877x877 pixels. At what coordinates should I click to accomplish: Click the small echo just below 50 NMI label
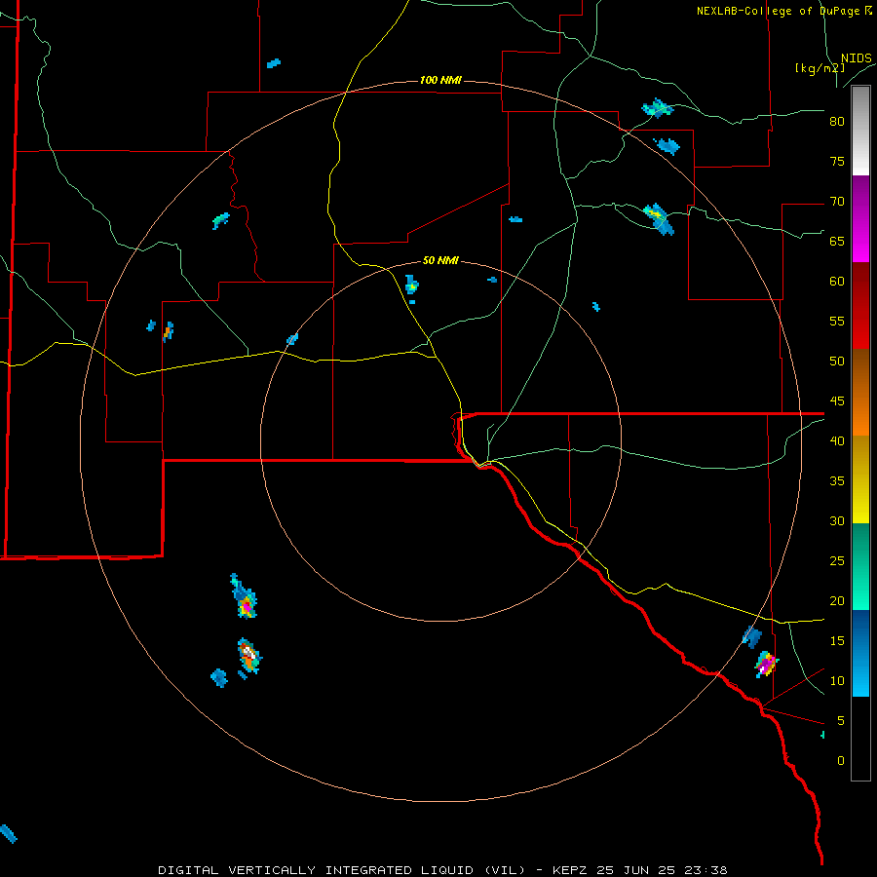[411, 286]
